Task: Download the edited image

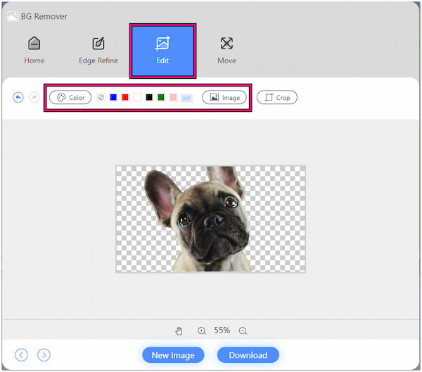Action: click(248, 355)
